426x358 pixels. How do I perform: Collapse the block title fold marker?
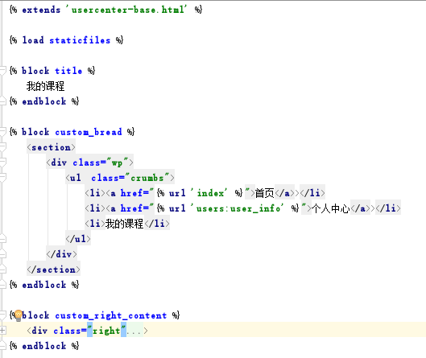pos(2,71)
